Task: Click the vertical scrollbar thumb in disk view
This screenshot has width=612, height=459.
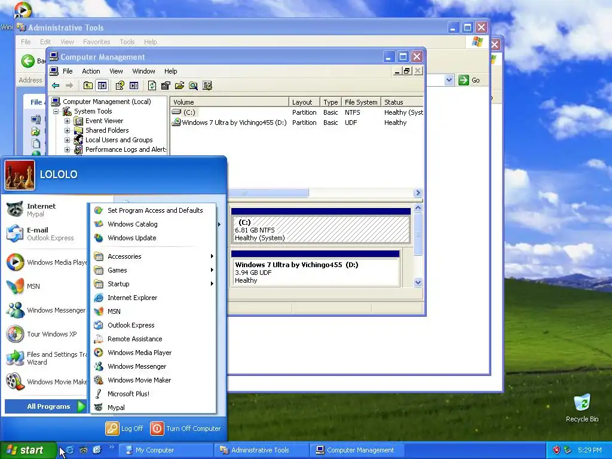Action: (x=418, y=234)
